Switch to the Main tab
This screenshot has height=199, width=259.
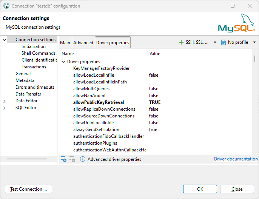coord(65,42)
